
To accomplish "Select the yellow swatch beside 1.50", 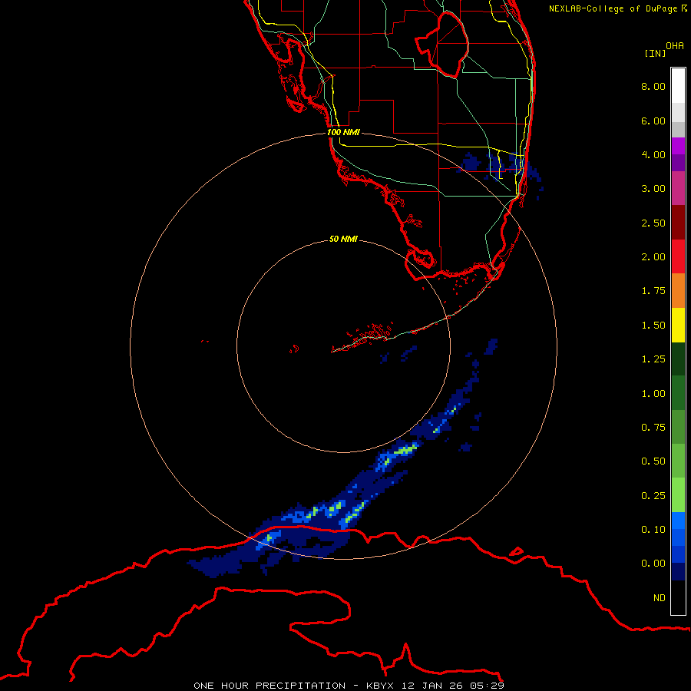I will tap(678, 326).
